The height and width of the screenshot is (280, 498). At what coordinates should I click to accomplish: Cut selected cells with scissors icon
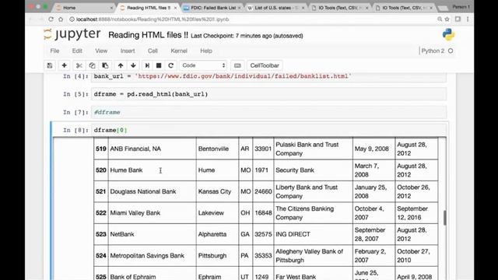[79, 65]
